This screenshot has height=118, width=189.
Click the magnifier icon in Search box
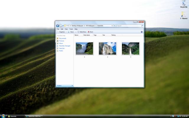pyautogui.click(x=142, y=26)
